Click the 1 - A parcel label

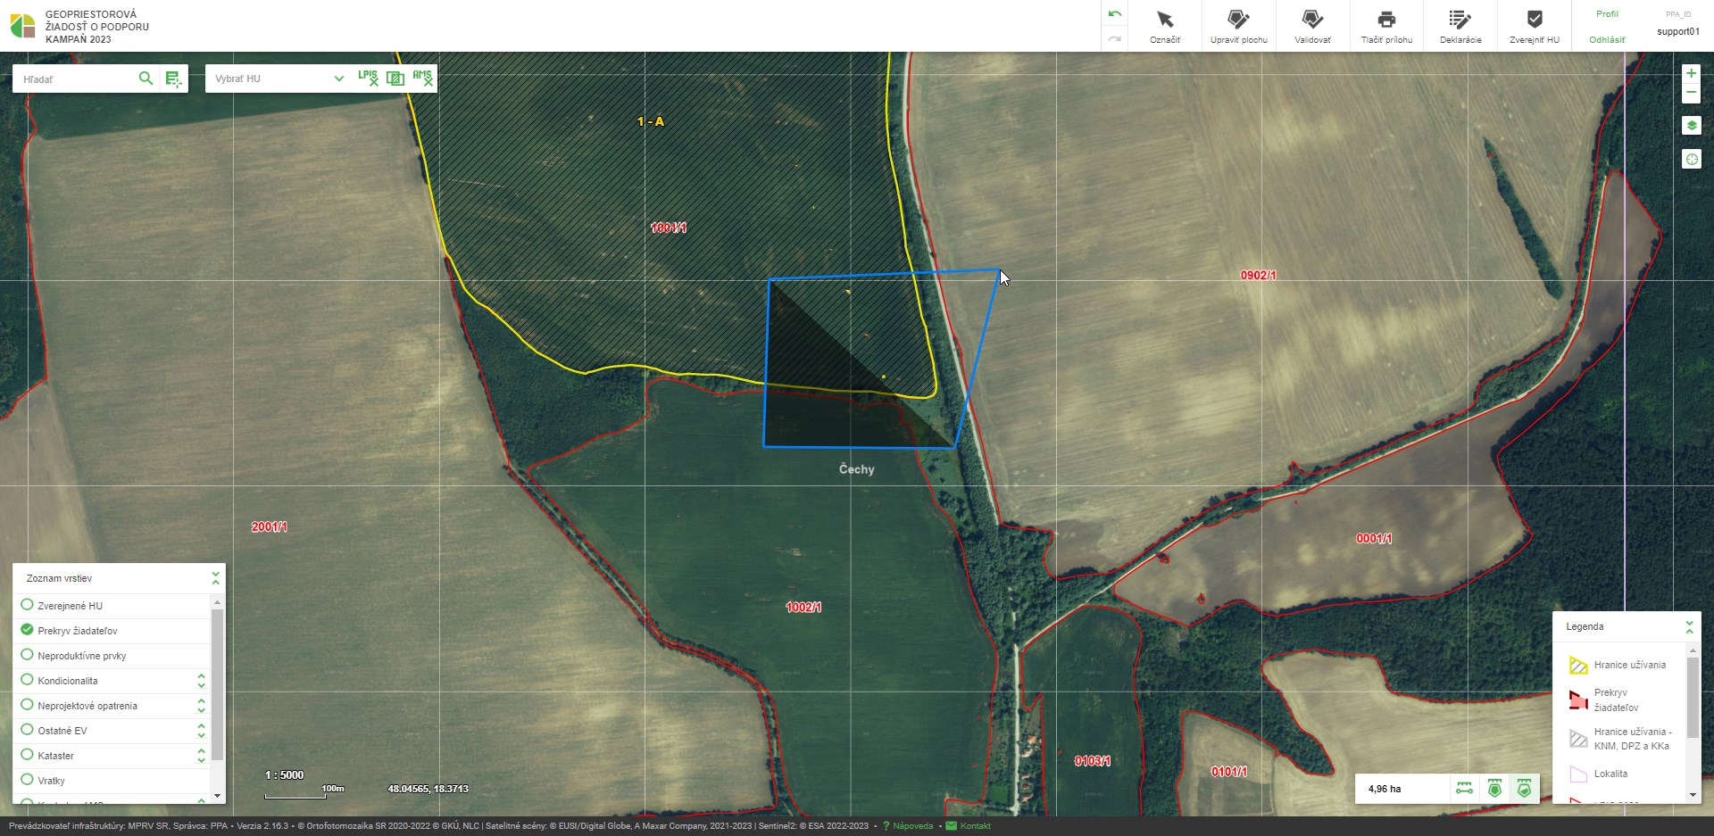point(650,121)
